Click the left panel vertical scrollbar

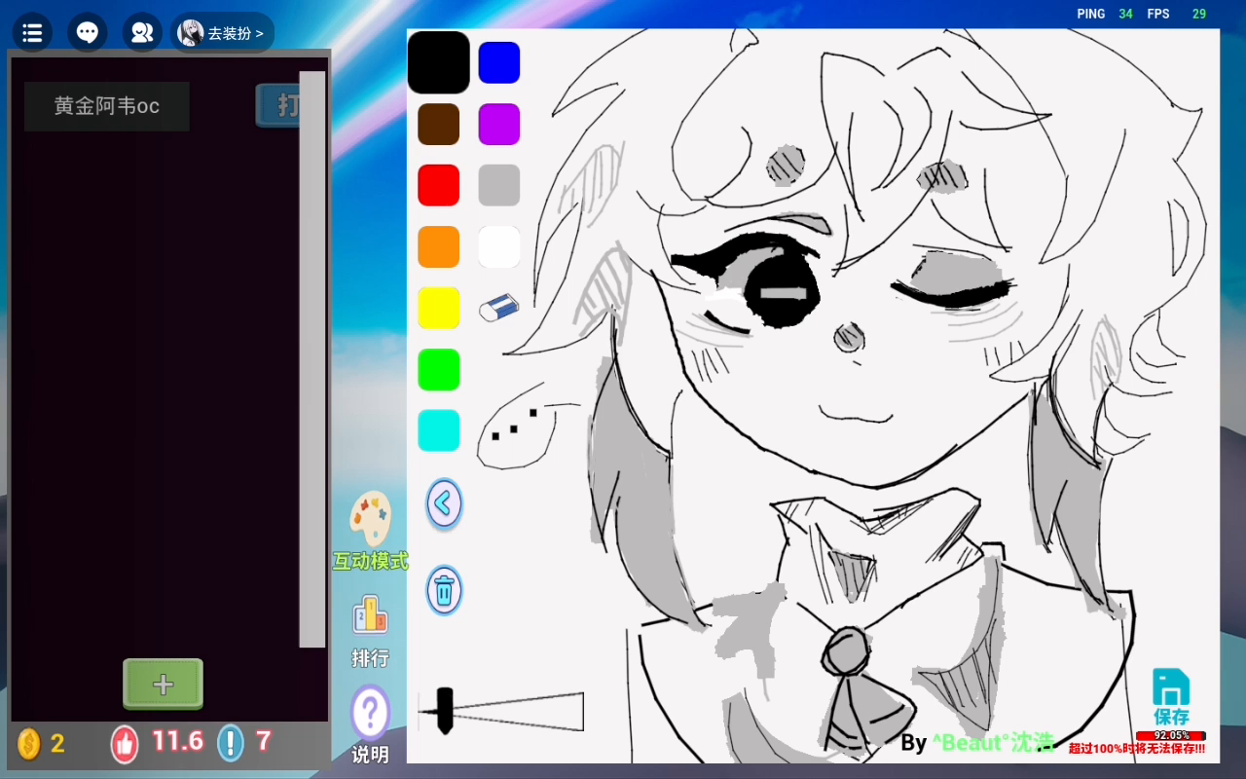(x=312, y=358)
